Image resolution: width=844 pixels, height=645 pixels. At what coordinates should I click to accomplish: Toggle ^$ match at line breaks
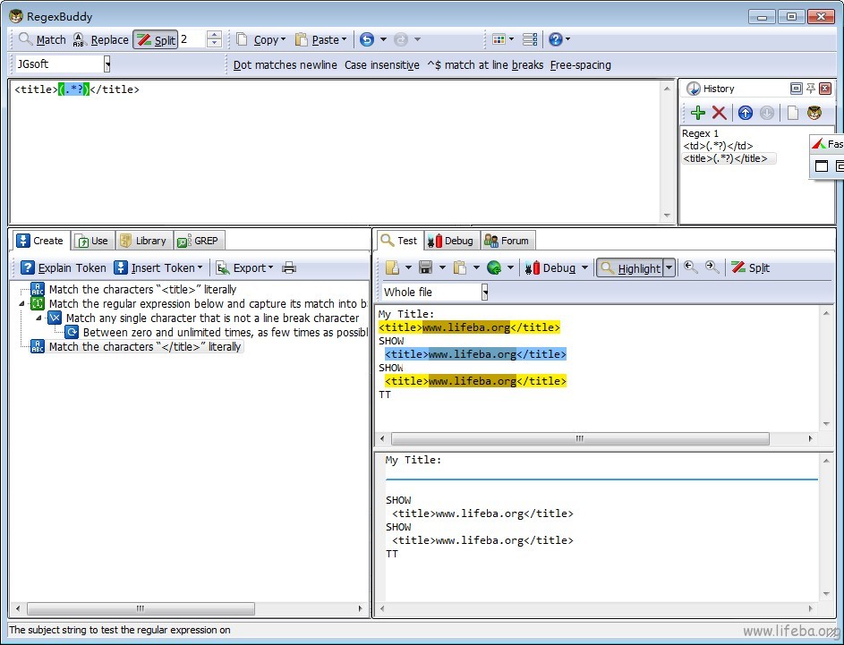tap(485, 65)
